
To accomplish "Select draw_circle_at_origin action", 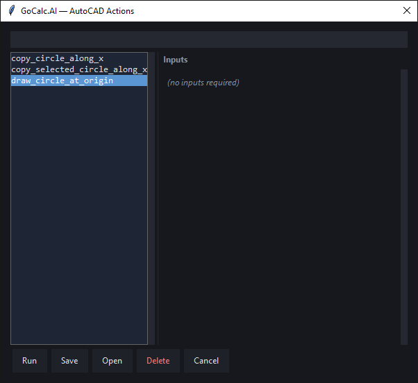I will [79, 80].
